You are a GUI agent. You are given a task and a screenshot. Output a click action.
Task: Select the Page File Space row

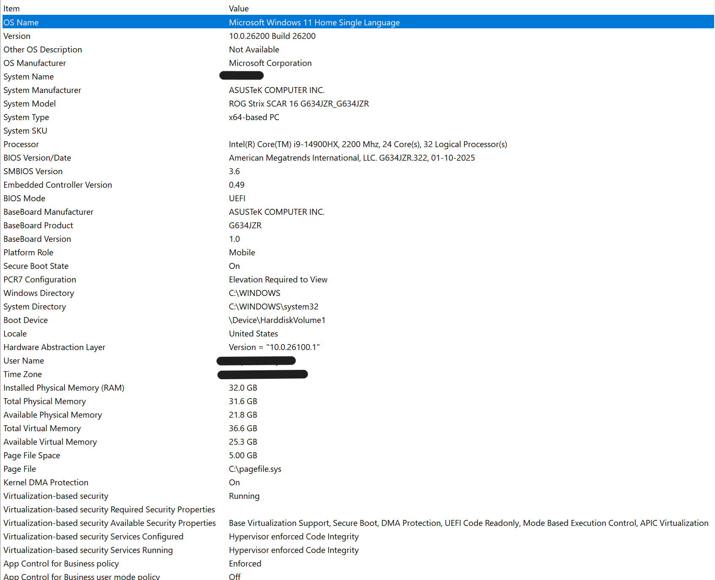pyautogui.click(x=358, y=455)
